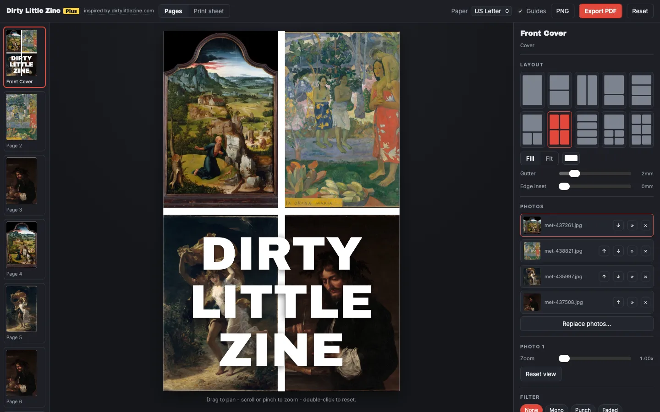
Task: Open the dirtylittlezine.com inspiration link
Action: tap(119, 11)
